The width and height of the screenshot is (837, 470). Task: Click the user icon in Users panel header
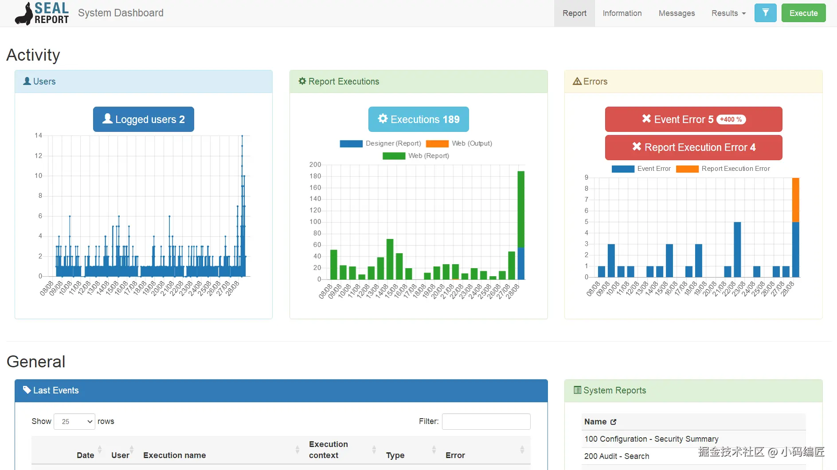27,81
